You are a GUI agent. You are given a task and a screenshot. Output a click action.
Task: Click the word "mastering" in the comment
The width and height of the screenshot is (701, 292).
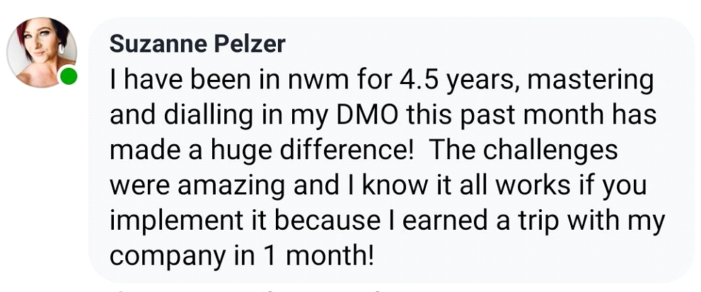click(591, 80)
